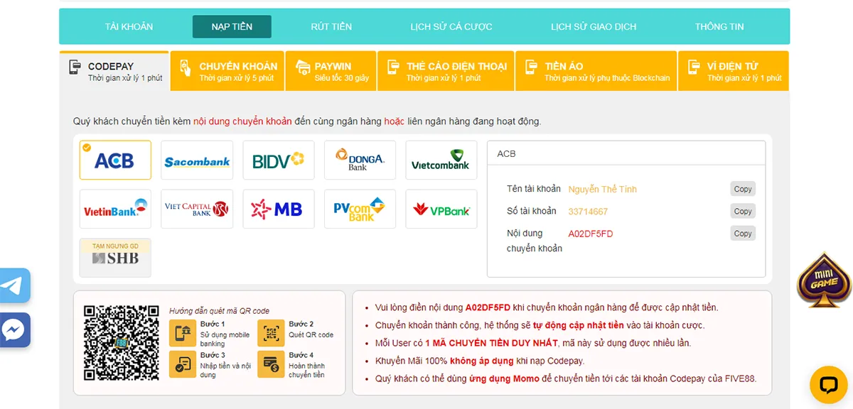
Task: Open the Mini Game spade icon
Action: (x=824, y=280)
